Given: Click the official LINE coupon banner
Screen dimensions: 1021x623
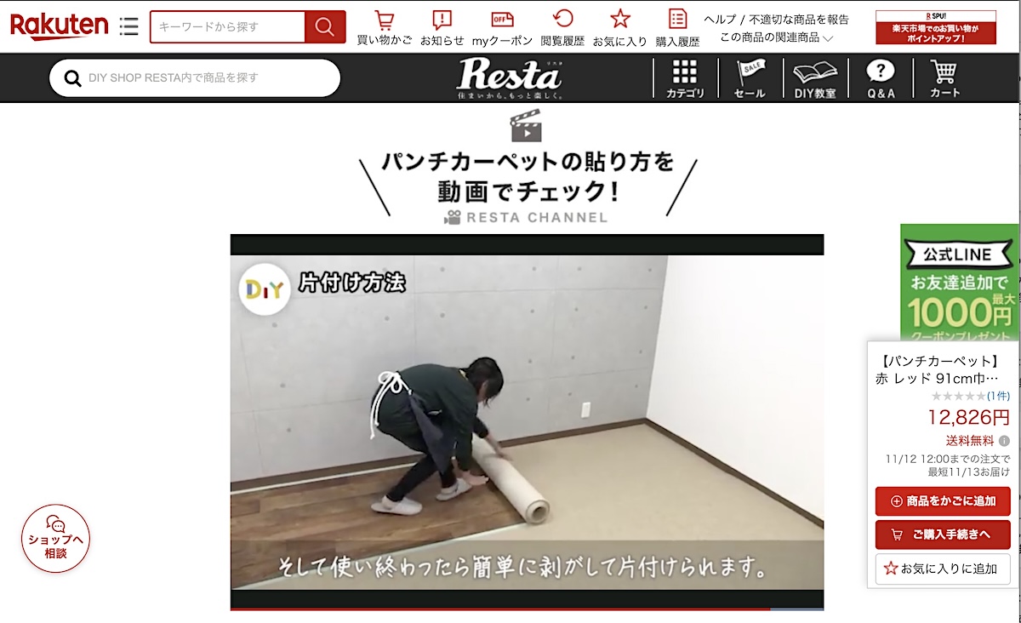Looking at the screenshot, I should pos(958,283).
